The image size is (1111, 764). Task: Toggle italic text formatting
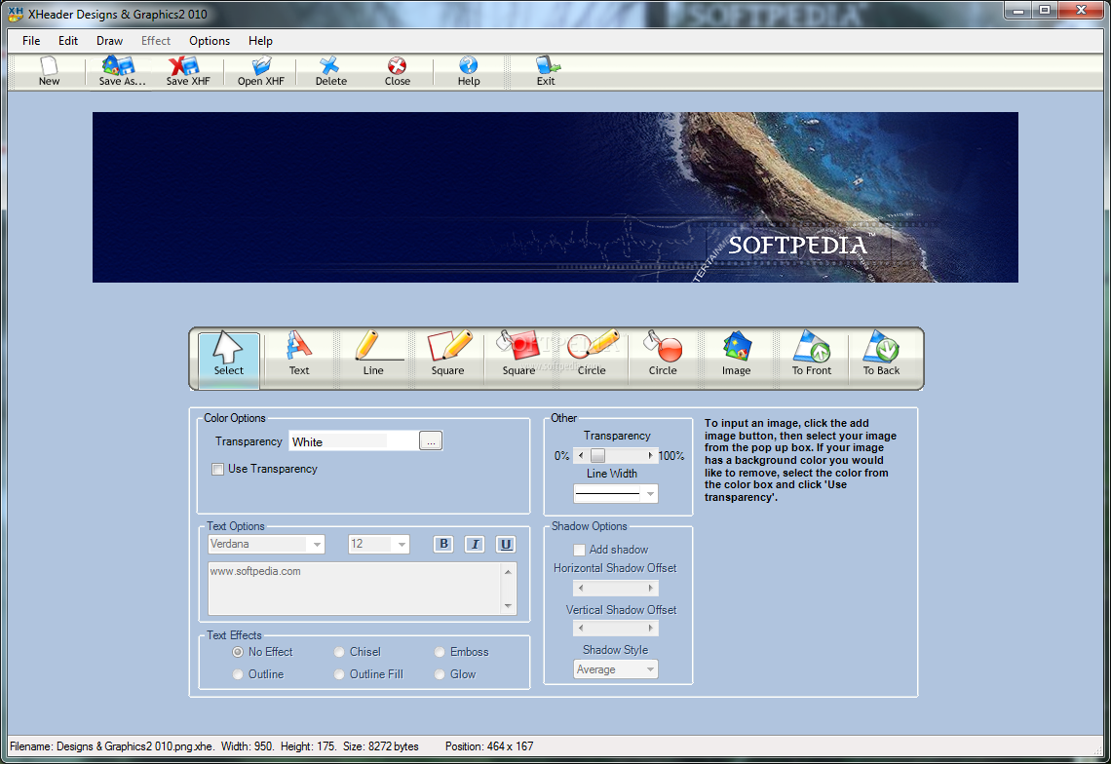click(475, 544)
